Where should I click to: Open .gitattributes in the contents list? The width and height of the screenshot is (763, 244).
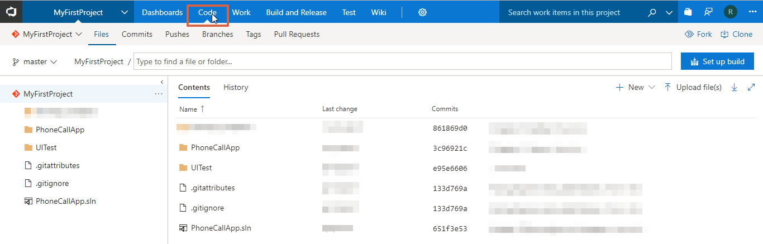[213, 188]
